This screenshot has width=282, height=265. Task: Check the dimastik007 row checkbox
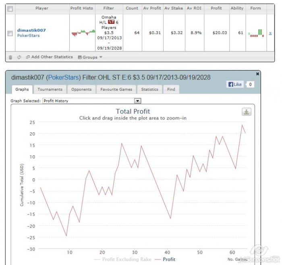[x=10, y=33]
